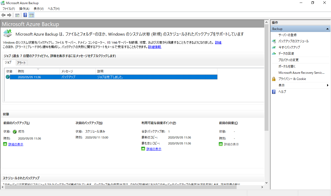The width and height of the screenshot is (331, 196).
Task: Click the メッセージ column header
Action: point(78,71)
